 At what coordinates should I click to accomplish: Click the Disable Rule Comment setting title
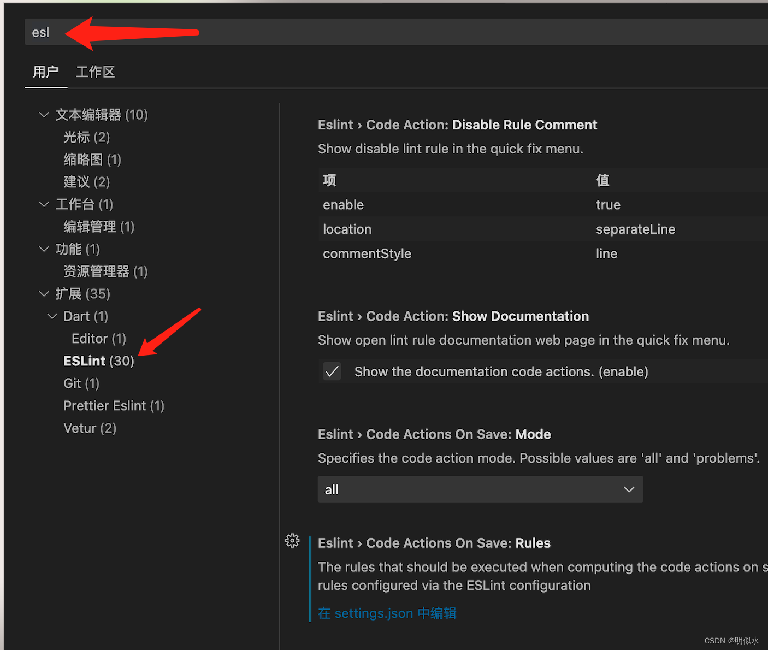click(x=457, y=125)
